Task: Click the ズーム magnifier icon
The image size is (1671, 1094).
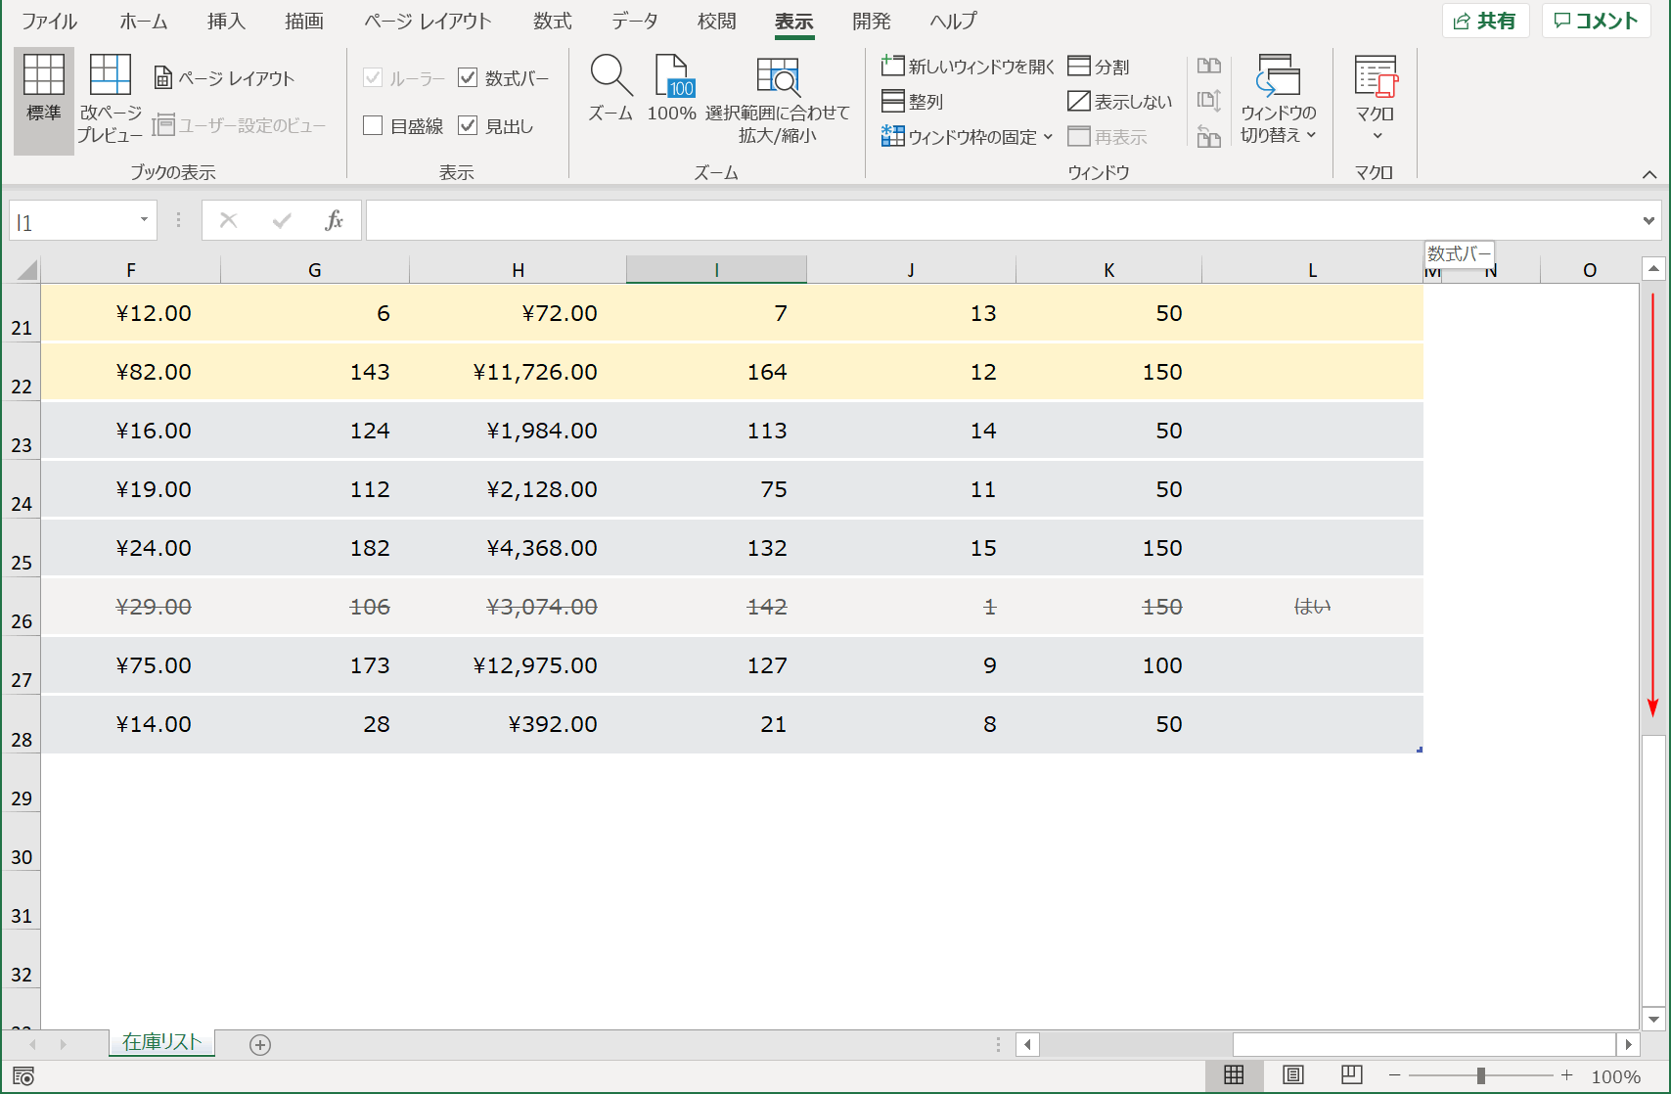Action: point(610,76)
